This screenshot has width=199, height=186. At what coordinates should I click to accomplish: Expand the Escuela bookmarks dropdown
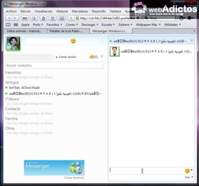point(108,25)
